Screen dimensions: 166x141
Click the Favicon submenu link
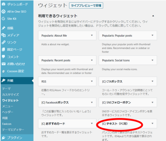[7, 124]
